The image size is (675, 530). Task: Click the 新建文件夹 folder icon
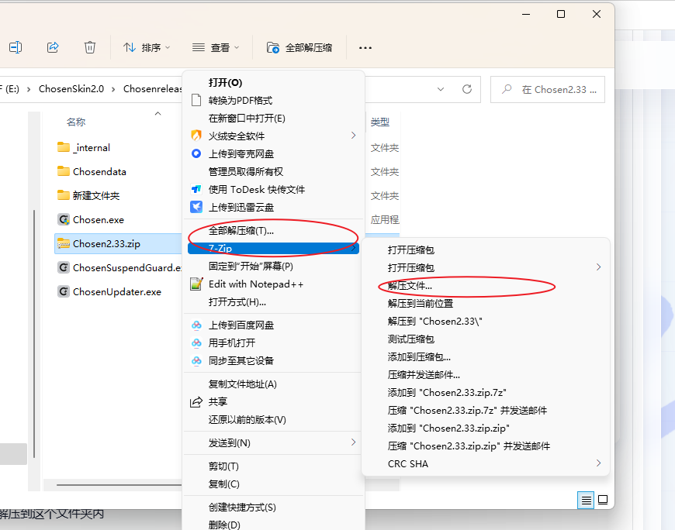(x=64, y=195)
